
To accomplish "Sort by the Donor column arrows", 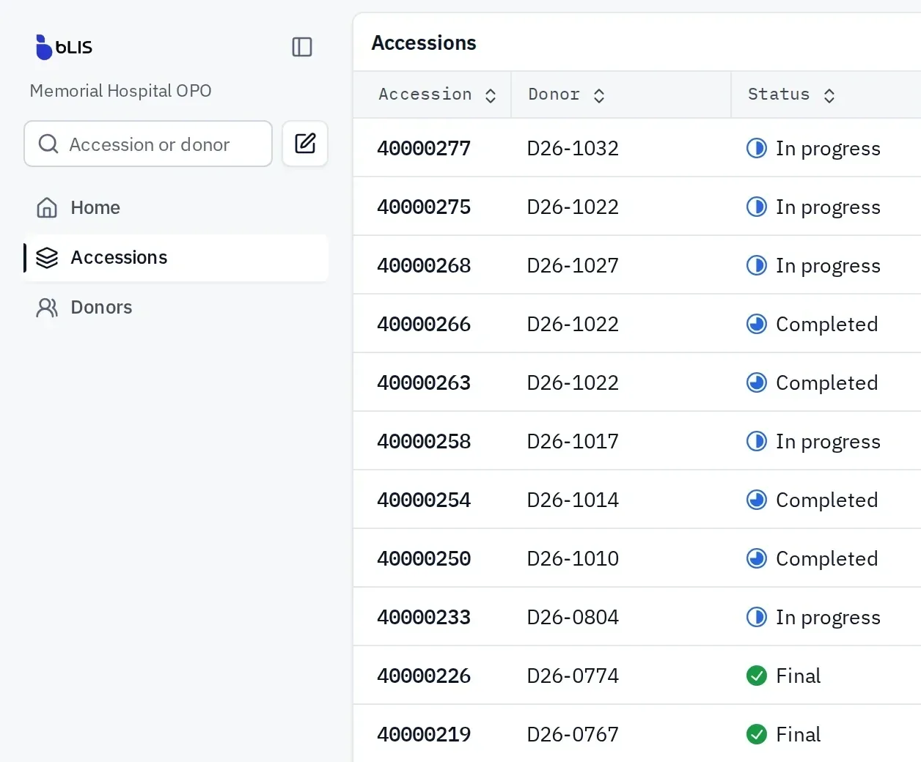I will point(599,95).
